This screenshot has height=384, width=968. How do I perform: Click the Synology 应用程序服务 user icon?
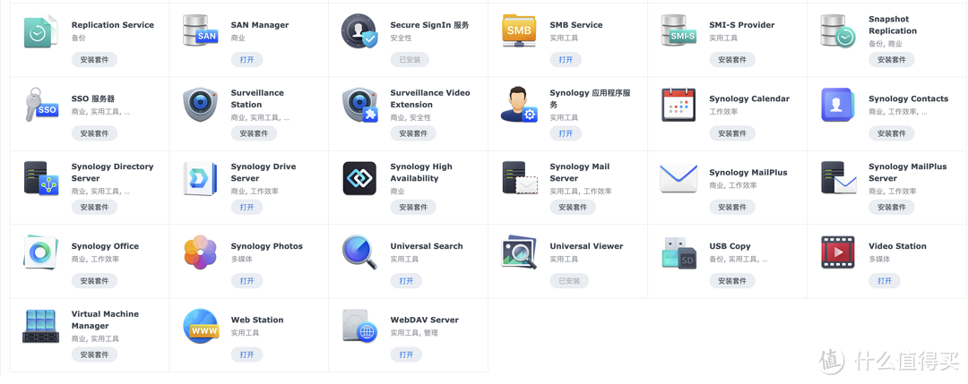point(519,104)
